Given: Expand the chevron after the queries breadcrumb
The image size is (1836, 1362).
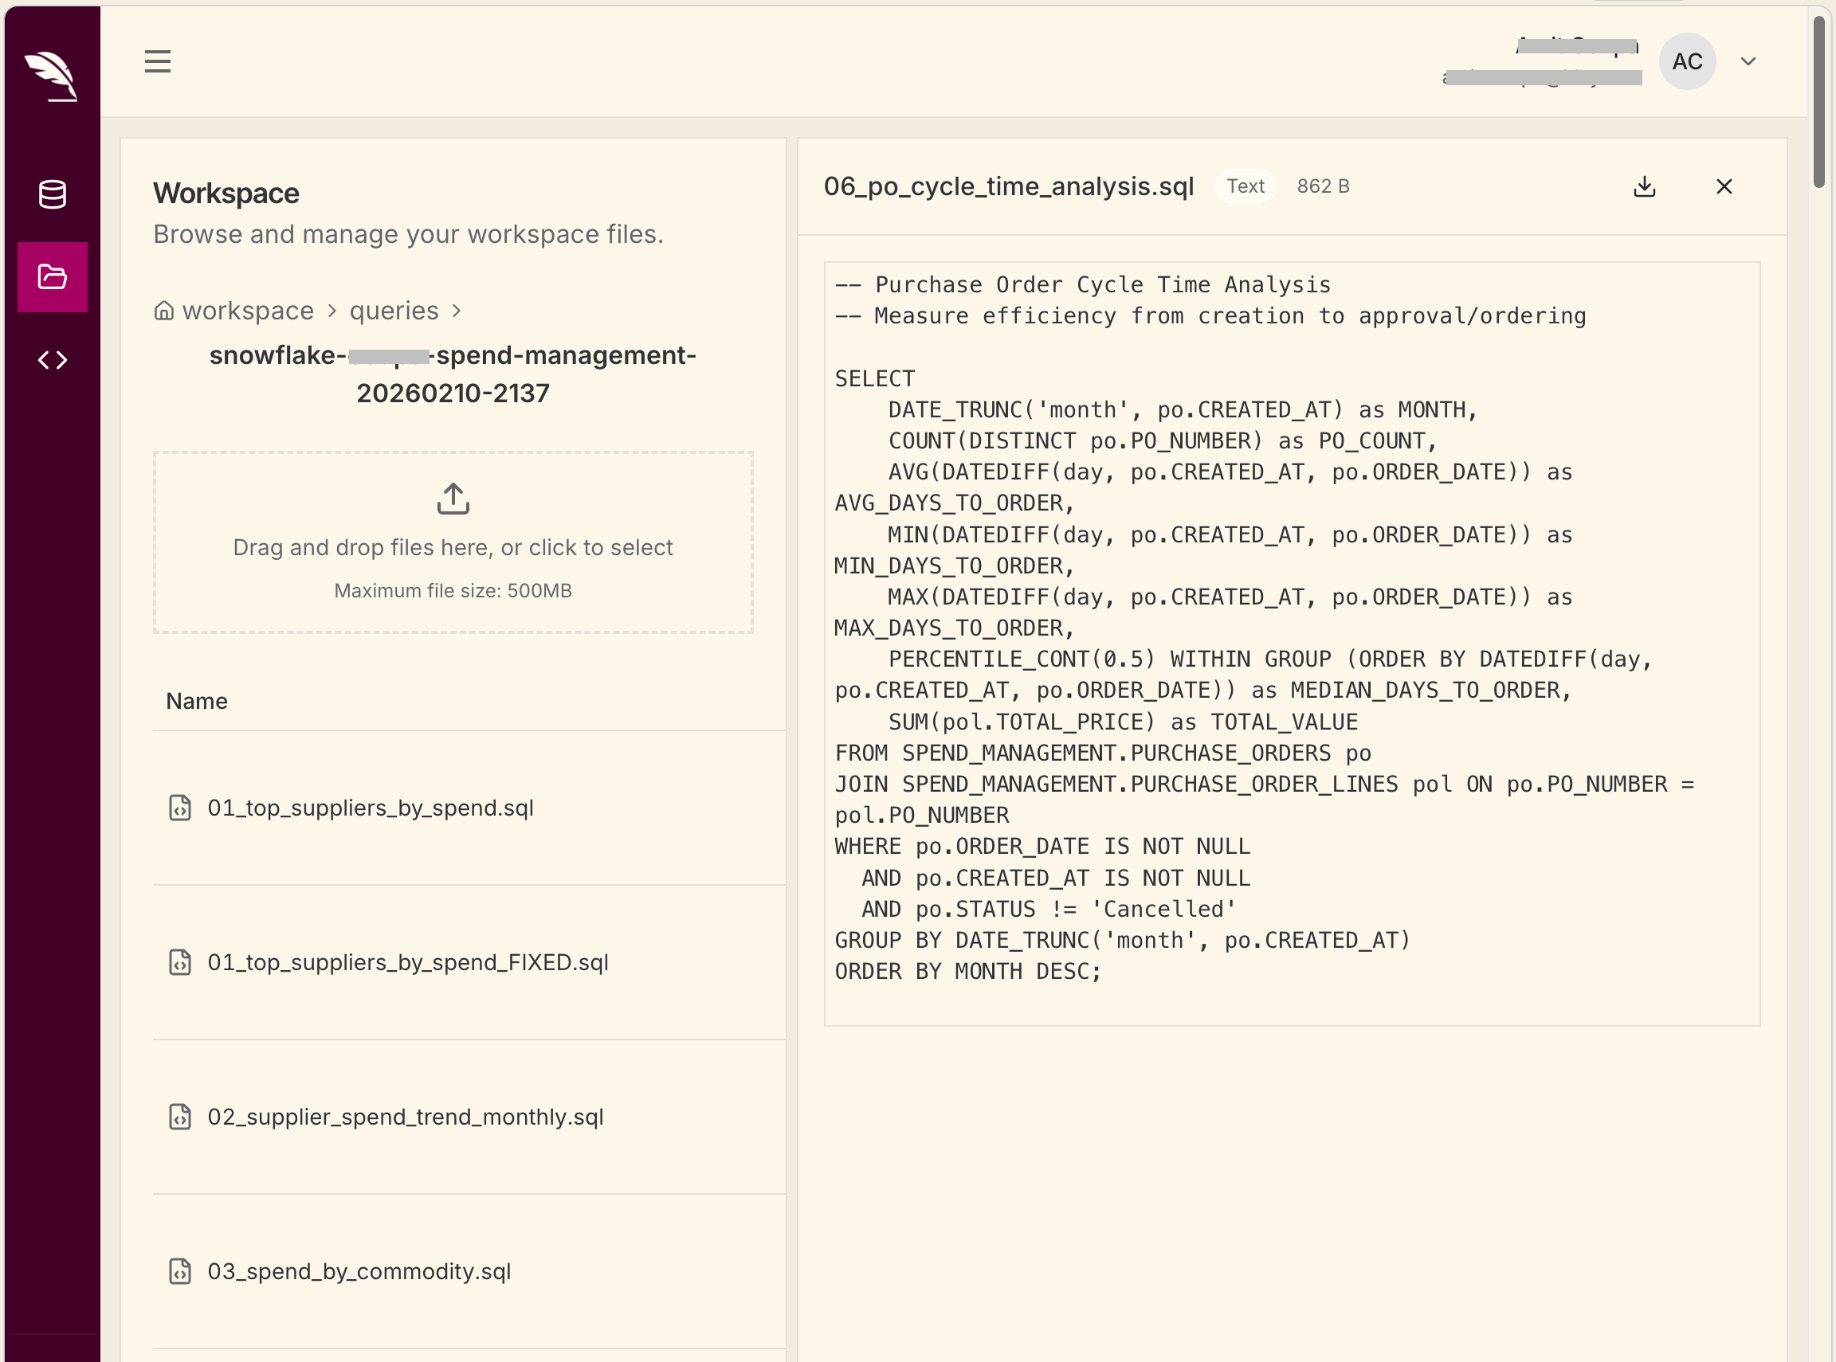Looking at the screenshot, I should [x=456, y=311].
